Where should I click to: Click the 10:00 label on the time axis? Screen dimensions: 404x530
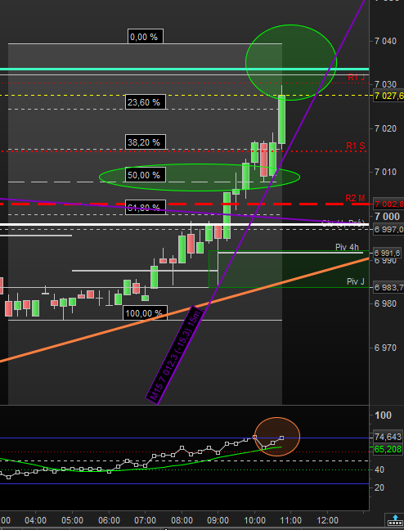254,519
